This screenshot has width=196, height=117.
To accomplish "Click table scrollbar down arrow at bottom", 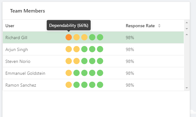I will click(x=187, y=88).
